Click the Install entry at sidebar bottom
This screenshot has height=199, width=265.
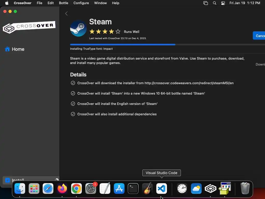(x=31, y=180)
